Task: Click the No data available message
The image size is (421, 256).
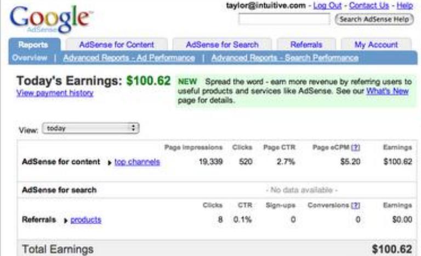Action: pyautogui.click(x=302, y=190)
